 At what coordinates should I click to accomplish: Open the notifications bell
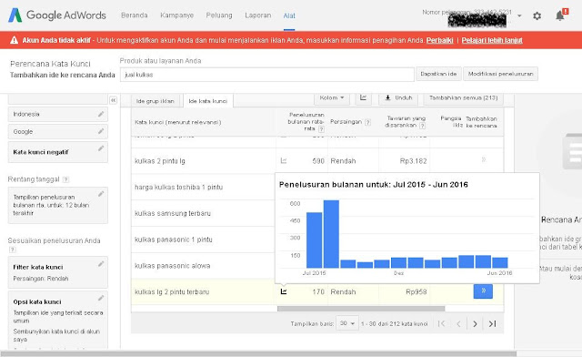[x=560, y=15]
